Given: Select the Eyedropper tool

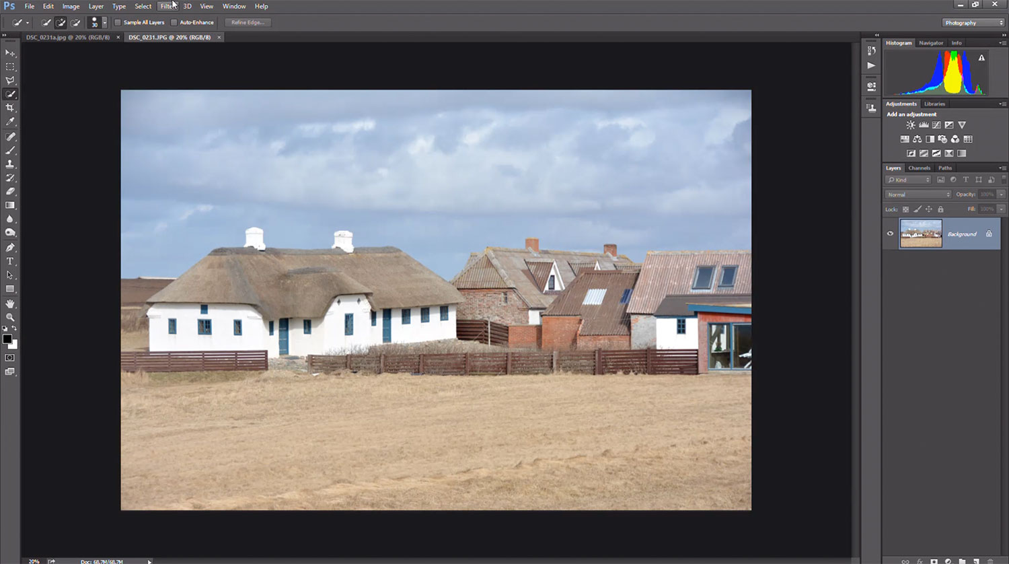Looking at the screenshot, I should pyautogui.click(x=10, y=122).
